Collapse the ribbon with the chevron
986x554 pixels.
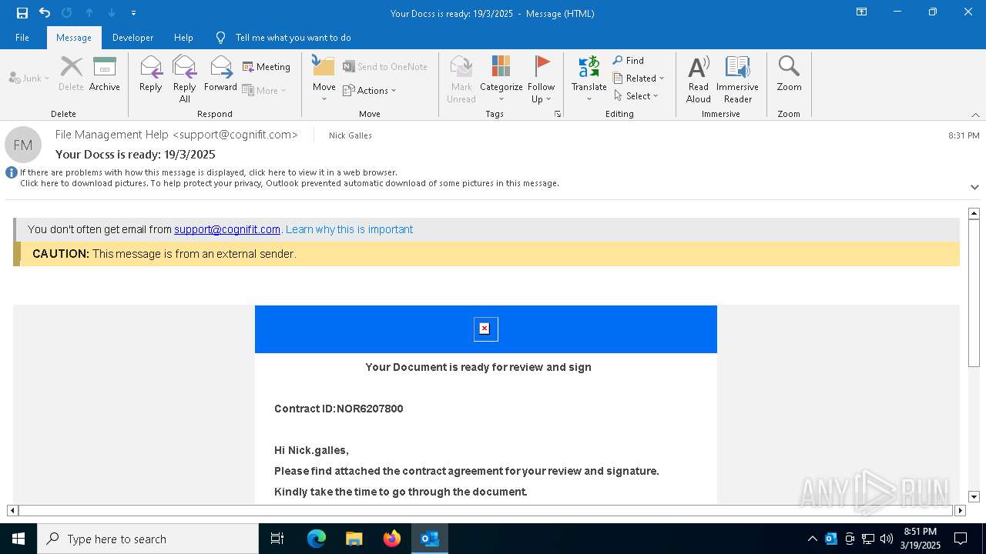975,115
